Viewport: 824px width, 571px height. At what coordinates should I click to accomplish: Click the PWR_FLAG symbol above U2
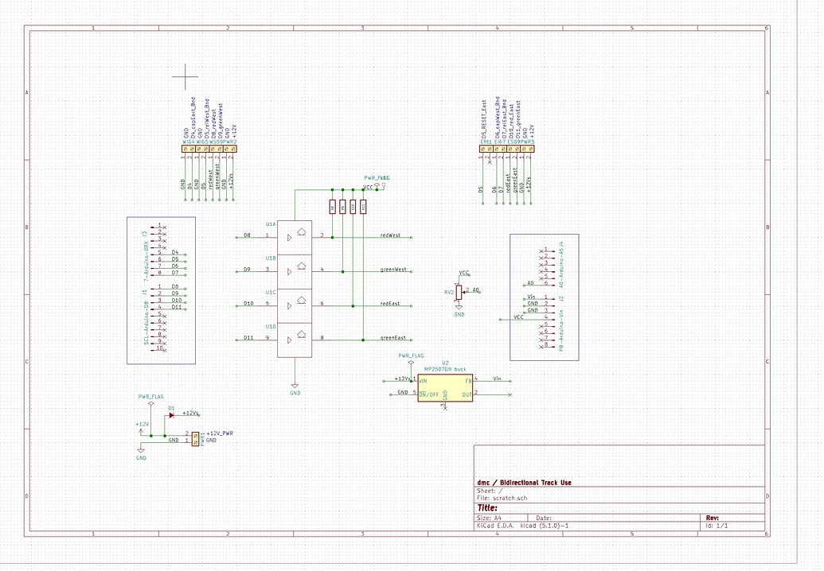(409, 361)
